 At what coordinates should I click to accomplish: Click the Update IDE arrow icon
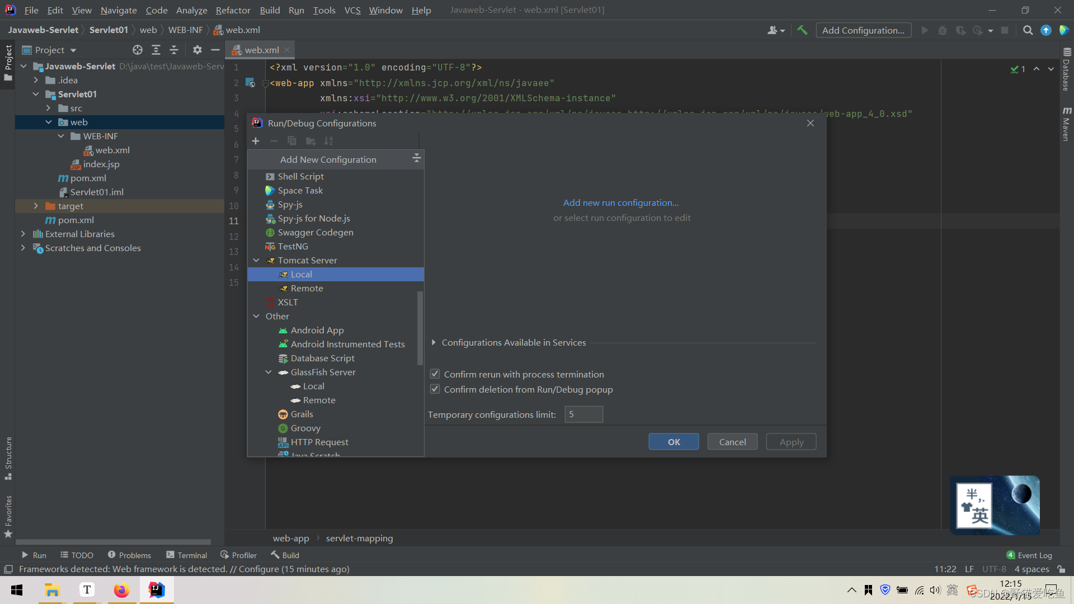(1045, 30)
